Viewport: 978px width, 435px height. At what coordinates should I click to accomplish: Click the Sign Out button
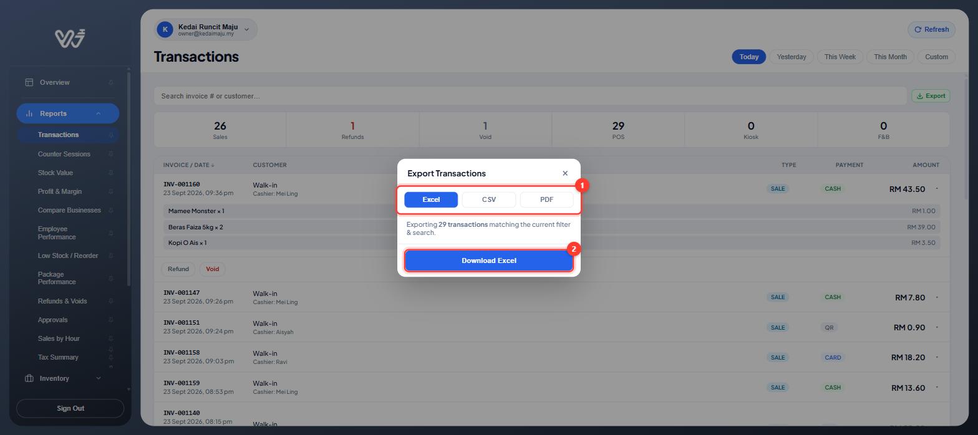tap(70, 408)
